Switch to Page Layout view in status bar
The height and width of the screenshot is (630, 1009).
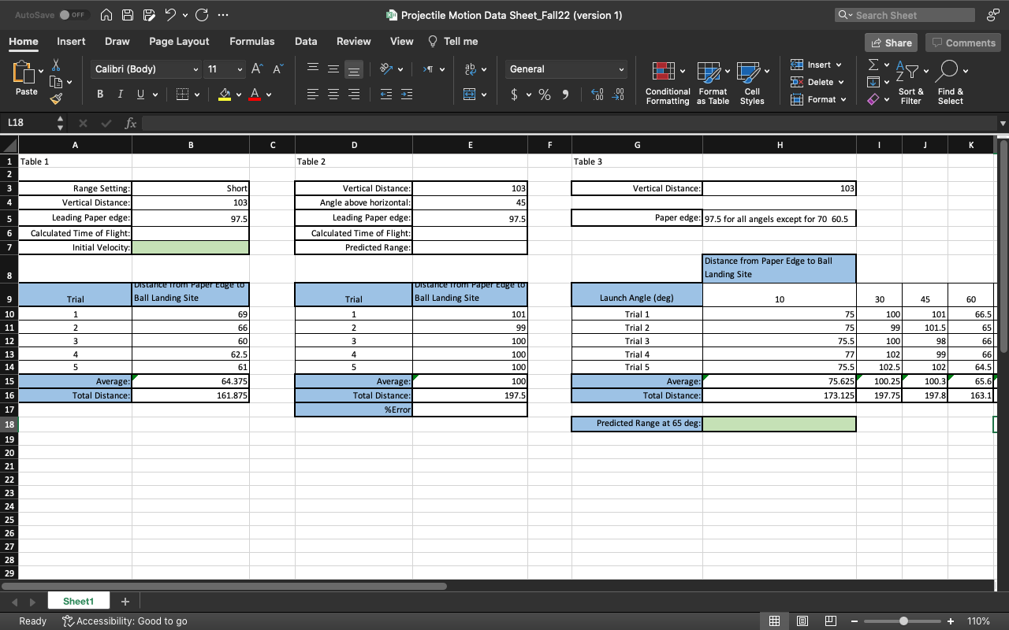802,621
